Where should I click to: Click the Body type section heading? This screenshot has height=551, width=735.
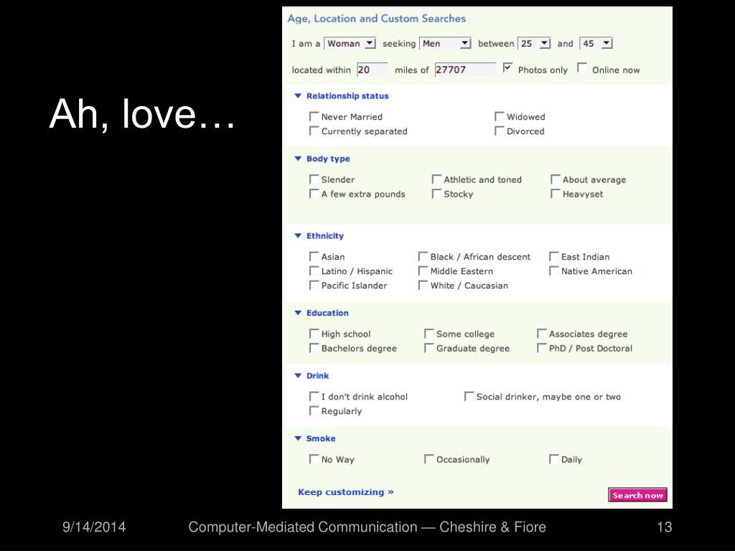[x=328, y=159]
